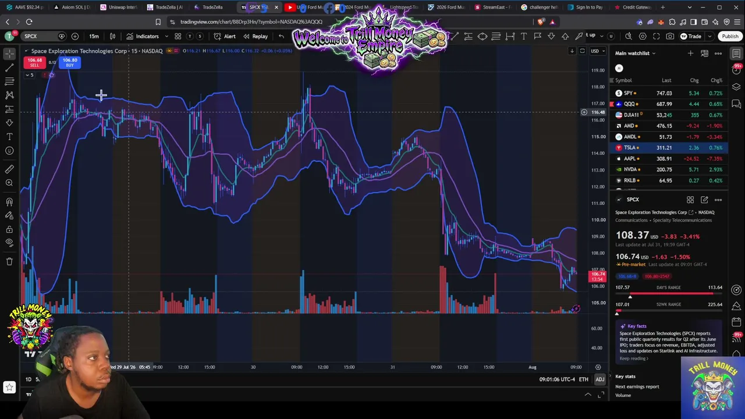This screenshot has width=745, height=419.
Task: Open the timezone menu showing UTC-4
Action: click(557, 379)
